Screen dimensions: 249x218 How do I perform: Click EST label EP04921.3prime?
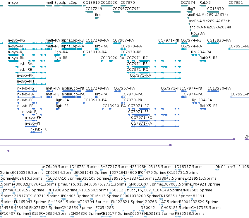point(205,185)
